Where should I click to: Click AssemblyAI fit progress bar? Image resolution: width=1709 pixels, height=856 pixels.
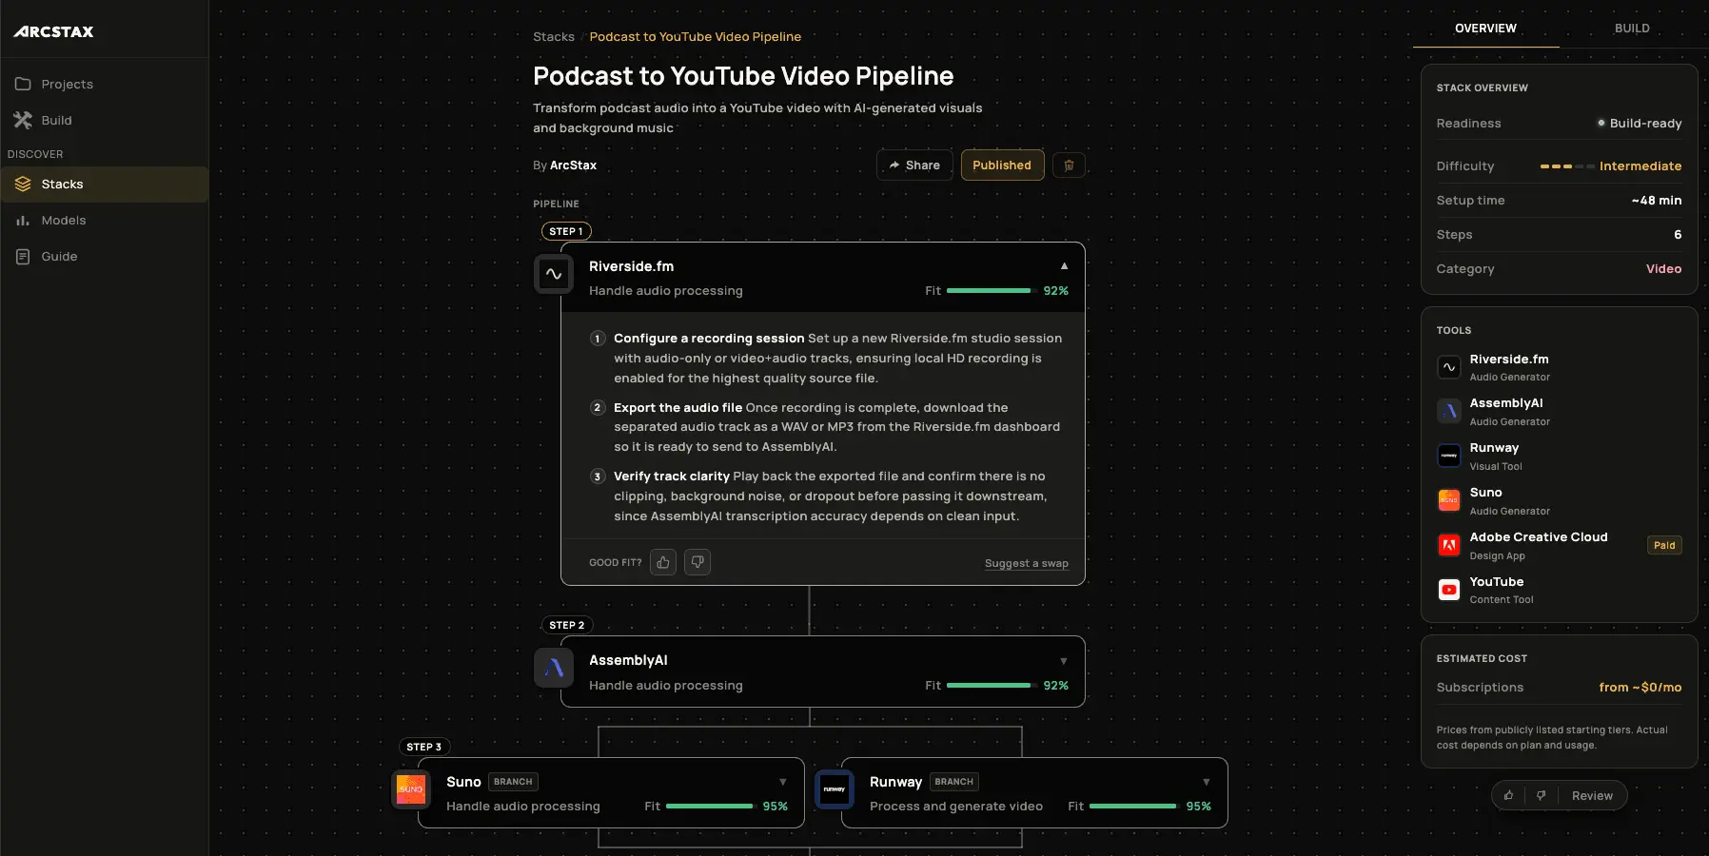(990, 686)
